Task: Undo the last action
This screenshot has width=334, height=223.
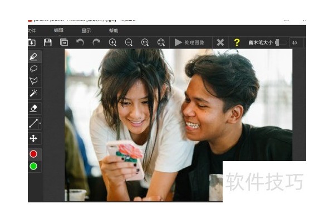Action: click(80, 42)
